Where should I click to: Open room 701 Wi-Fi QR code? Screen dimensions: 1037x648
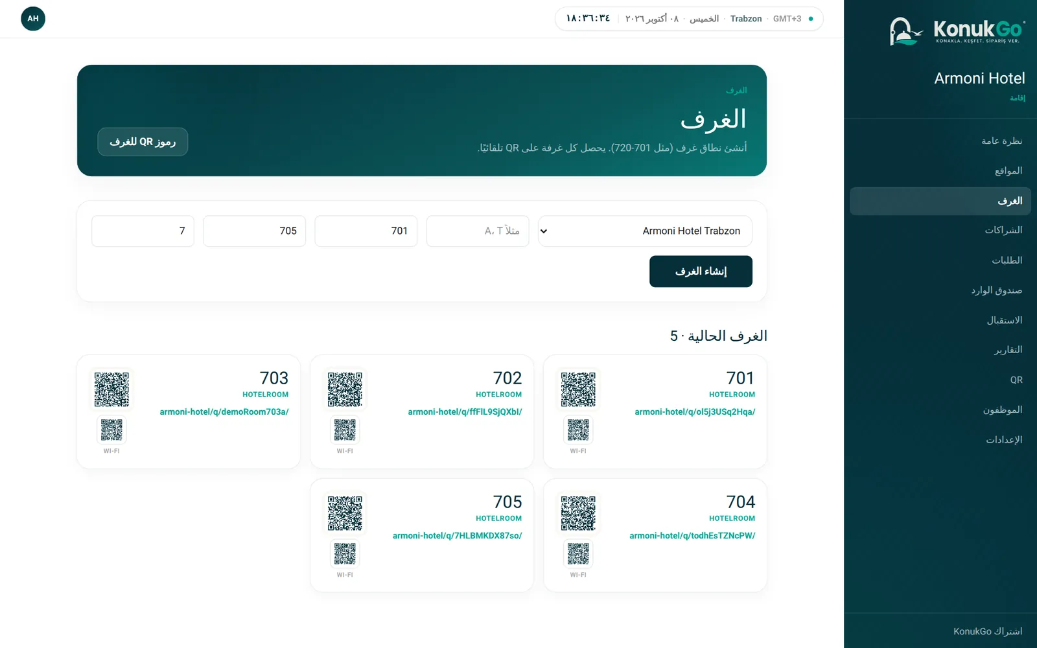point(578,430)
